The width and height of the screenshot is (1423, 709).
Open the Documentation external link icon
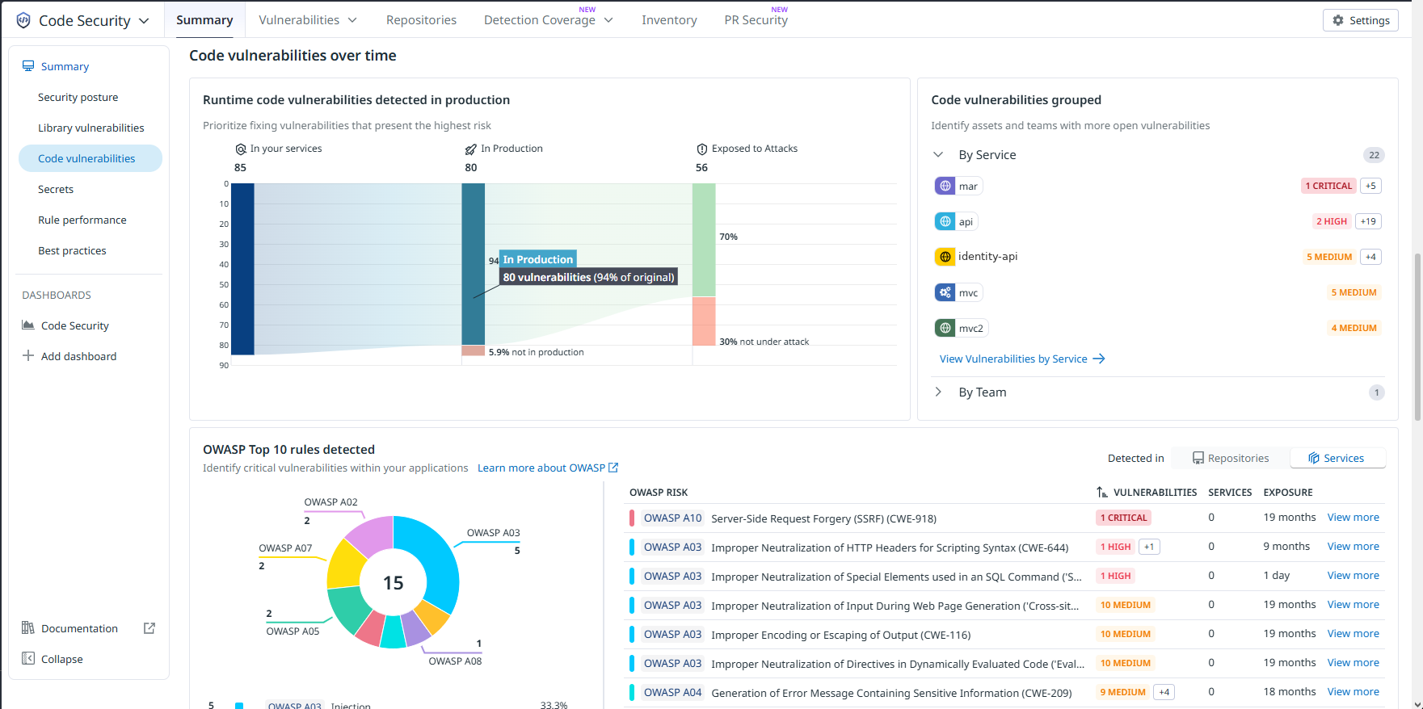[x=149, y=628]
